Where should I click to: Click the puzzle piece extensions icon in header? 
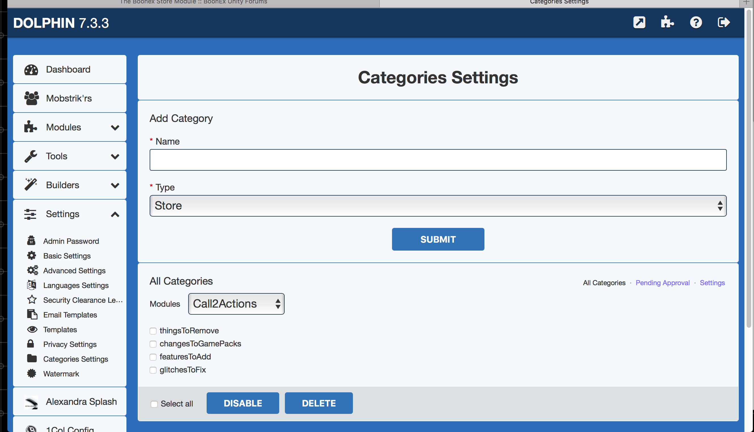(667, 23)
